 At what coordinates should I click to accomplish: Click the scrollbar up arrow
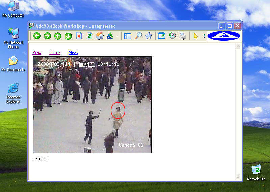pyautogui.click(x=238, y=46)
